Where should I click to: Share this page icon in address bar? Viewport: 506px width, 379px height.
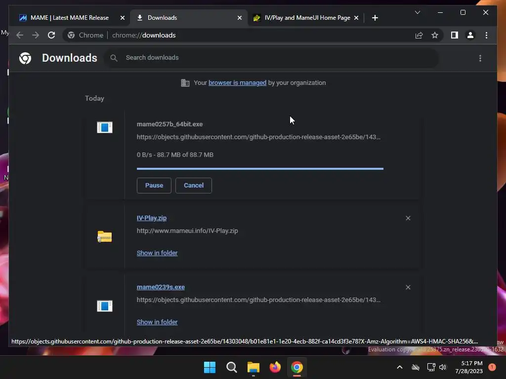pyautogui.click(x=419, y=35)
